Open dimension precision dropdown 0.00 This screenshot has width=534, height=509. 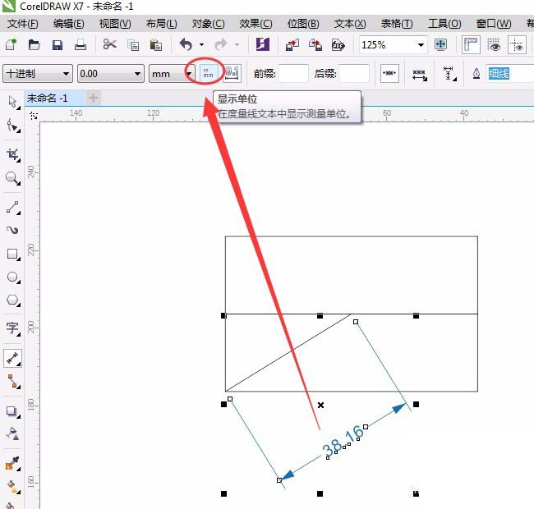pyautogui.click(x=110, y=74)
